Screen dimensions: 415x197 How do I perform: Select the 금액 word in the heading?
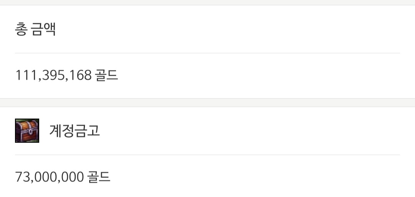(43, 29)
